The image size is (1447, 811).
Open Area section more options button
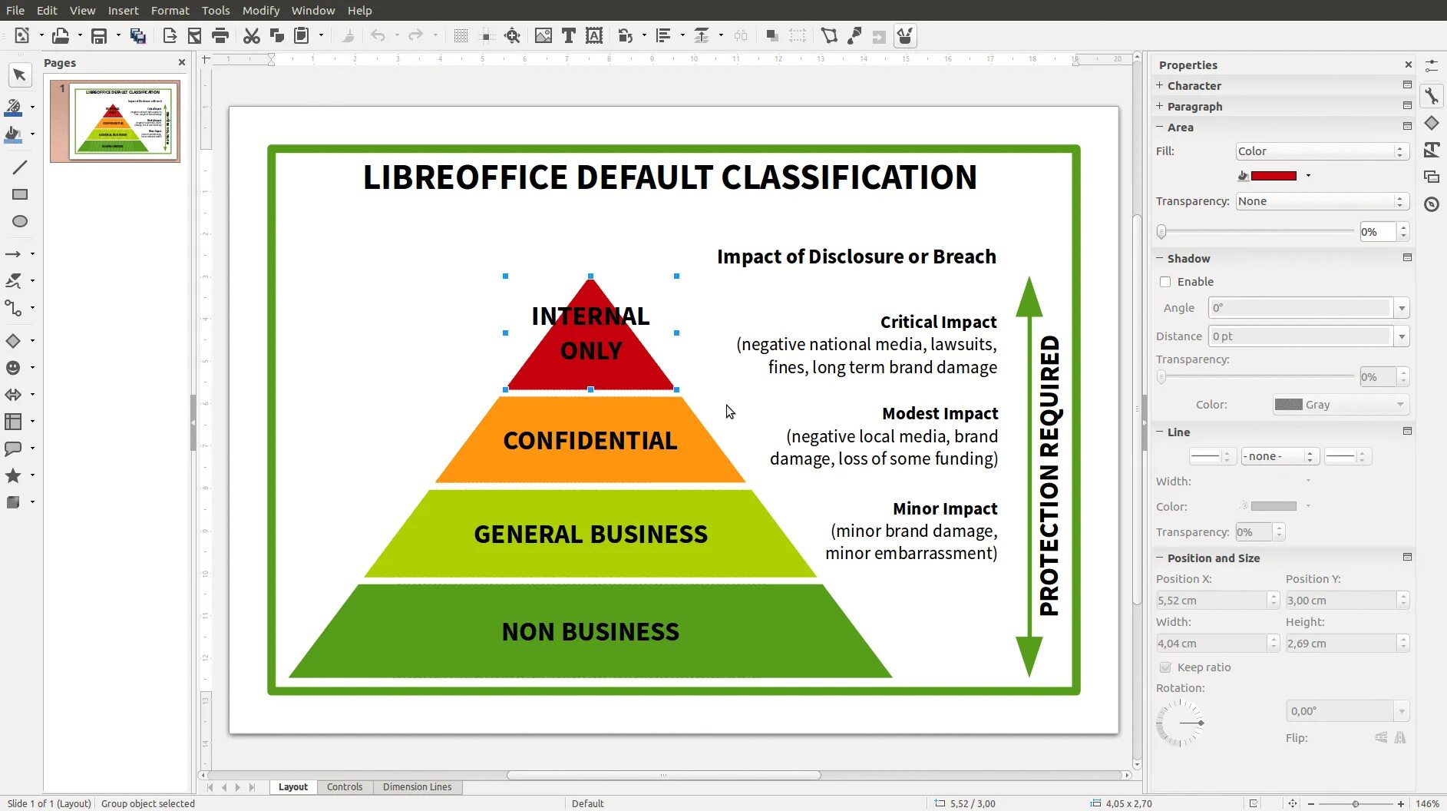tap(1407, 127)
